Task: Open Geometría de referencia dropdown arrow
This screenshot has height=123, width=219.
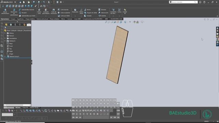Action: pyautogui.click(x=113, y=16)
